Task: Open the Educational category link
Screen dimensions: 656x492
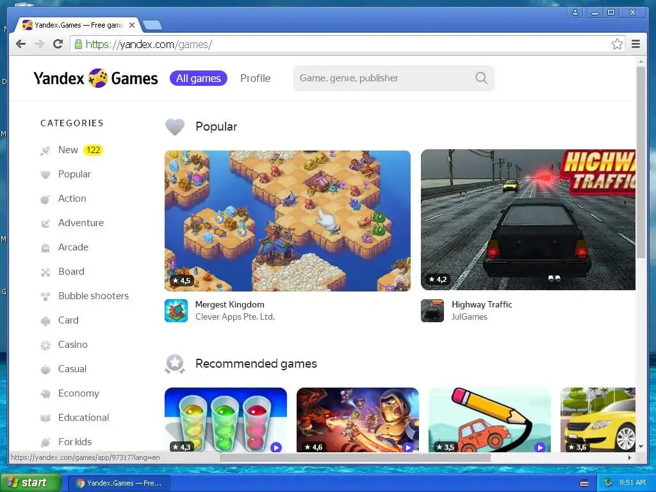Action: [x=84, y=417]
